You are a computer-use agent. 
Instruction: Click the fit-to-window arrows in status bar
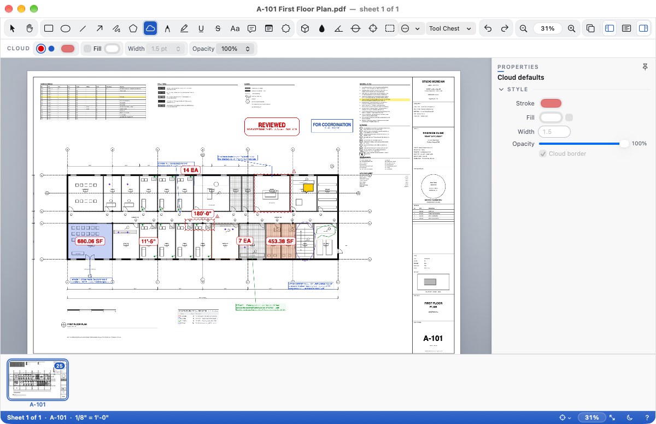(612, 417)
